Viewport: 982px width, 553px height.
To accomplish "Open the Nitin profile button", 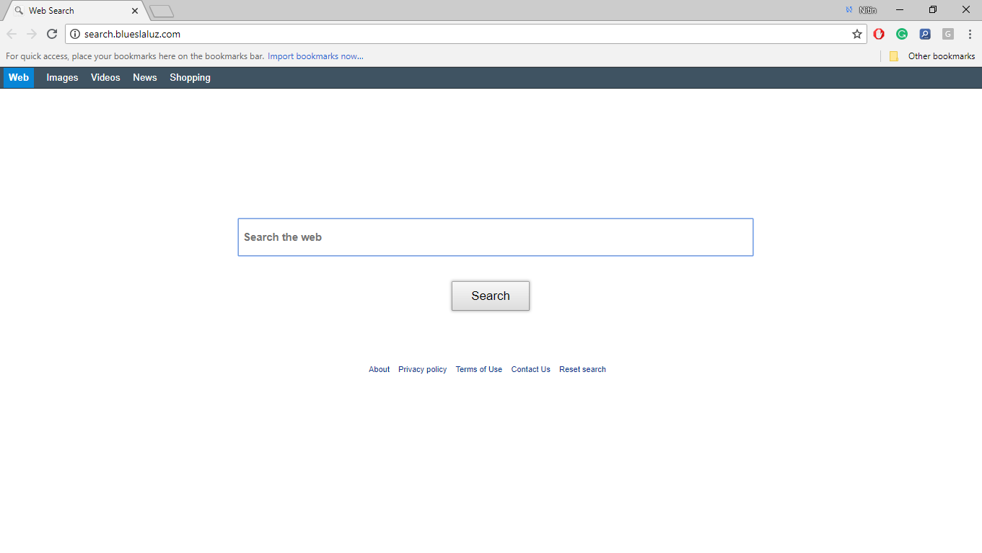I will click(x=864, y=9).
